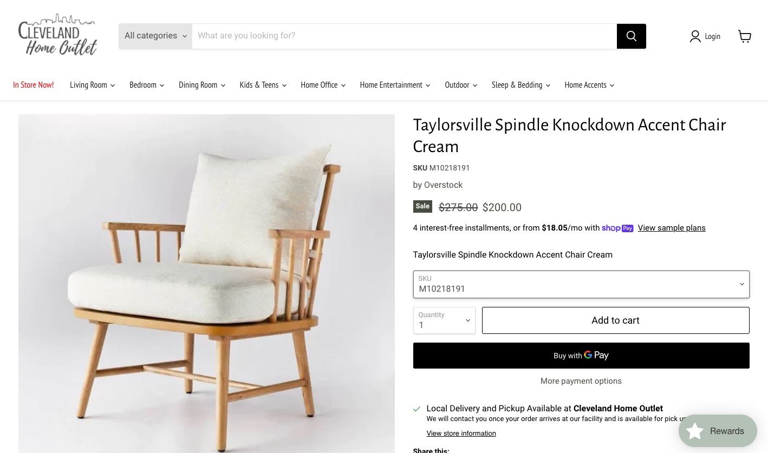Click the search input field
This screenshot has width=768, height=453.
click(x=404, y=36)
